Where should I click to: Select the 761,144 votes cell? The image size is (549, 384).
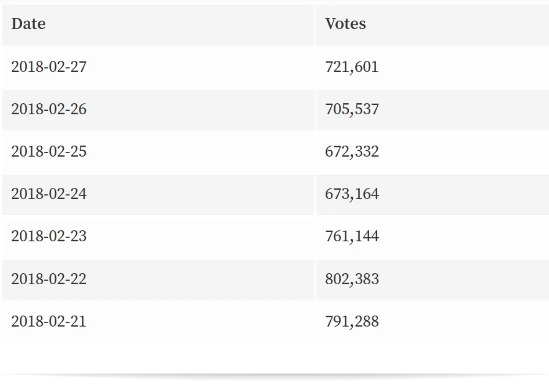433,237
